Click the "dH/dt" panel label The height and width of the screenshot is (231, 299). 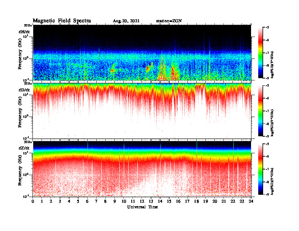24,32
